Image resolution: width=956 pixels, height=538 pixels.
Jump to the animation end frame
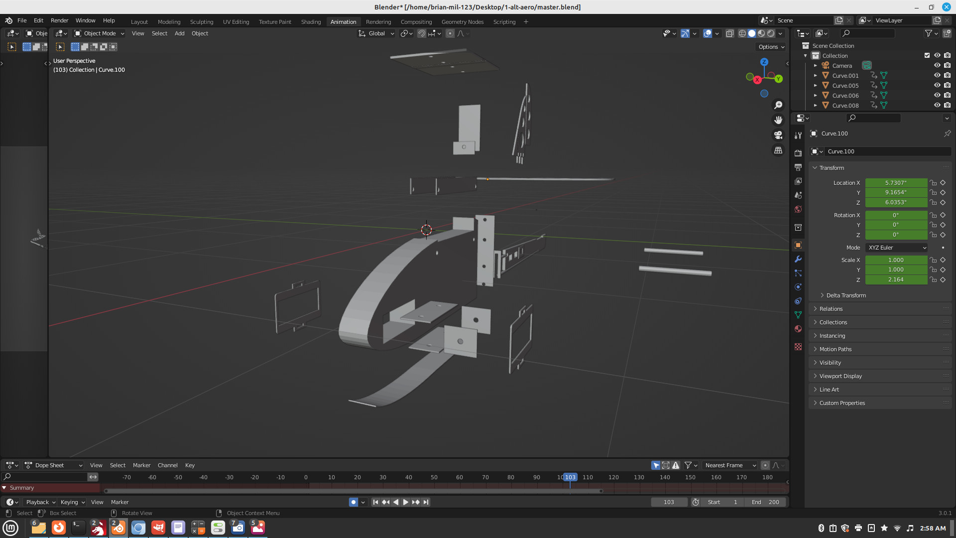426,502
